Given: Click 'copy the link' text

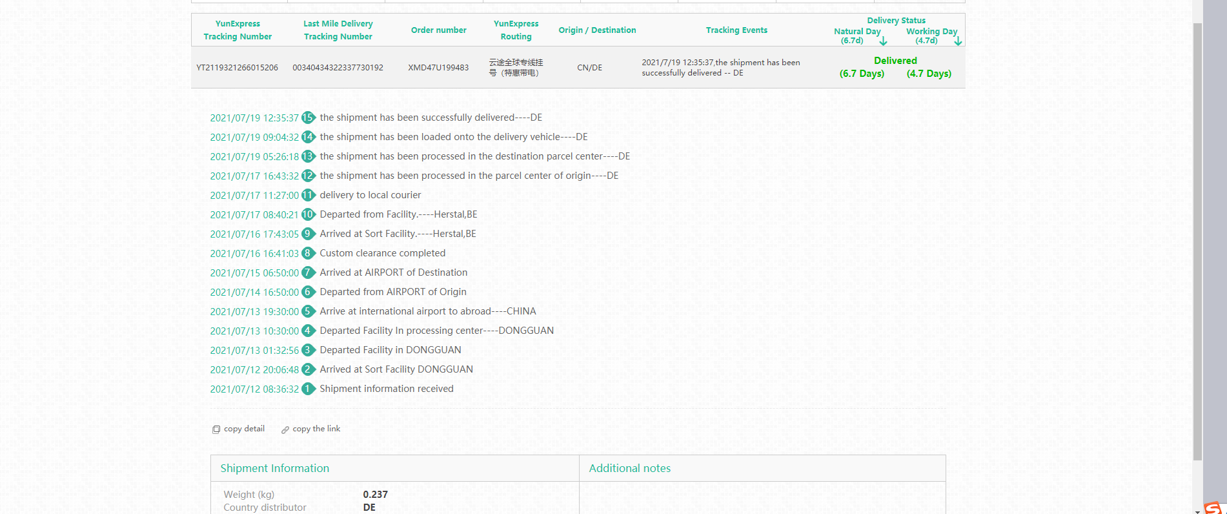Looking at the screenshot, I should tap(316, 429).
